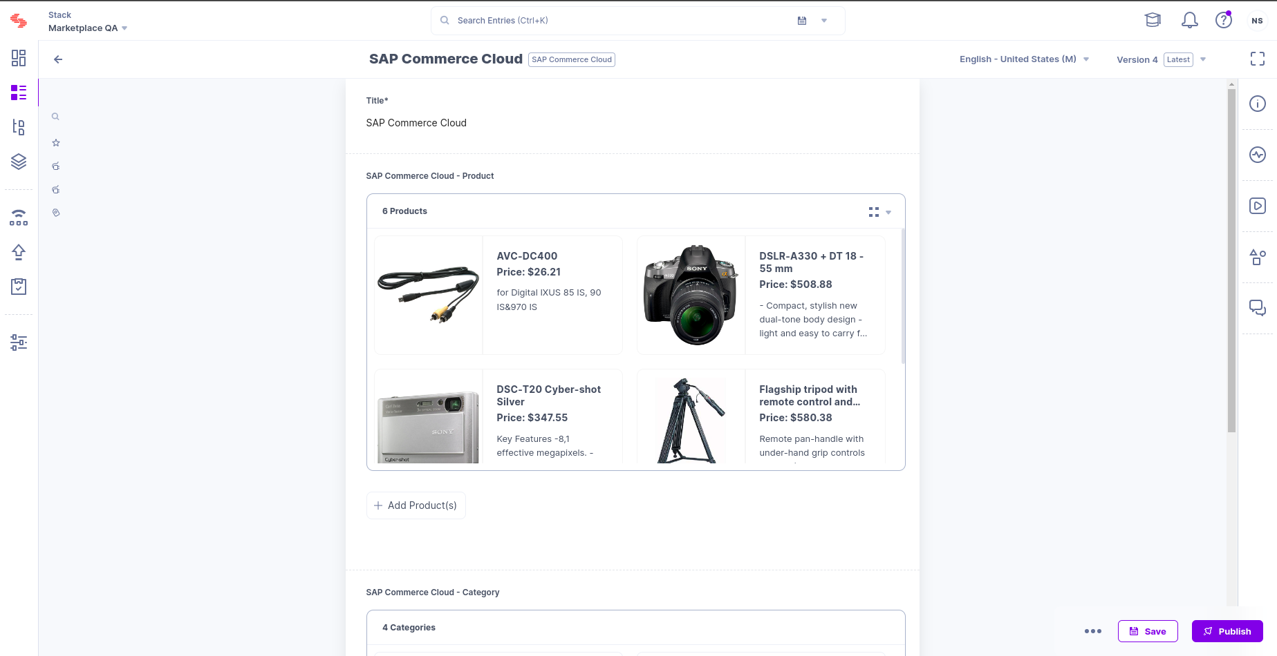Click the 4 Categories header label
This screenshot has height=656, width=1277.
[409, 628]
